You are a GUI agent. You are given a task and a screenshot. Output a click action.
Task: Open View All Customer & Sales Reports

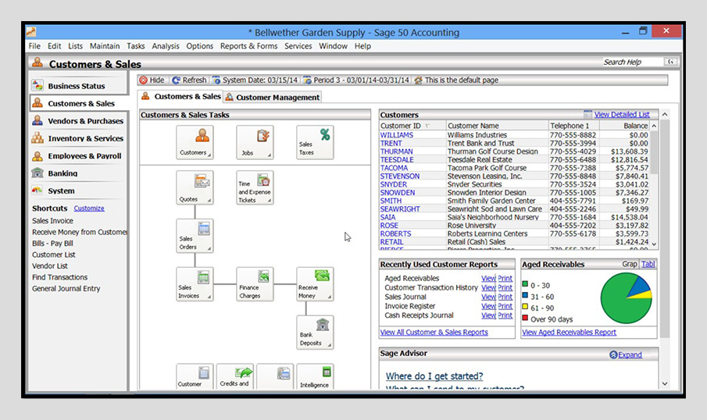(x=434, y=332)
